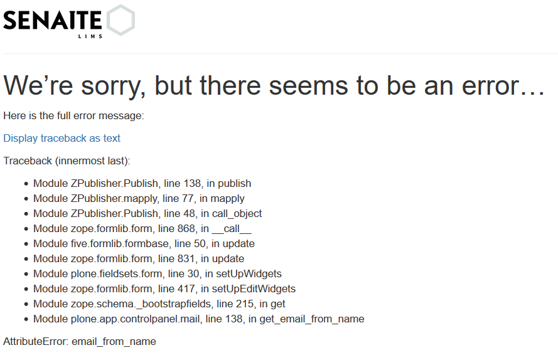The image size is (558, 355).
Task: Click 'Traceback (innermost last)' label
Action: [x=67, y=161]
